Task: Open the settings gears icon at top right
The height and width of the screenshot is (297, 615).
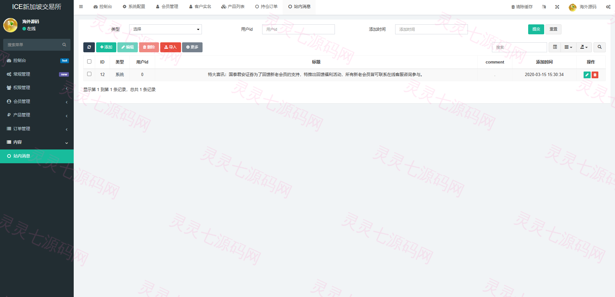Action: point(608,7)
